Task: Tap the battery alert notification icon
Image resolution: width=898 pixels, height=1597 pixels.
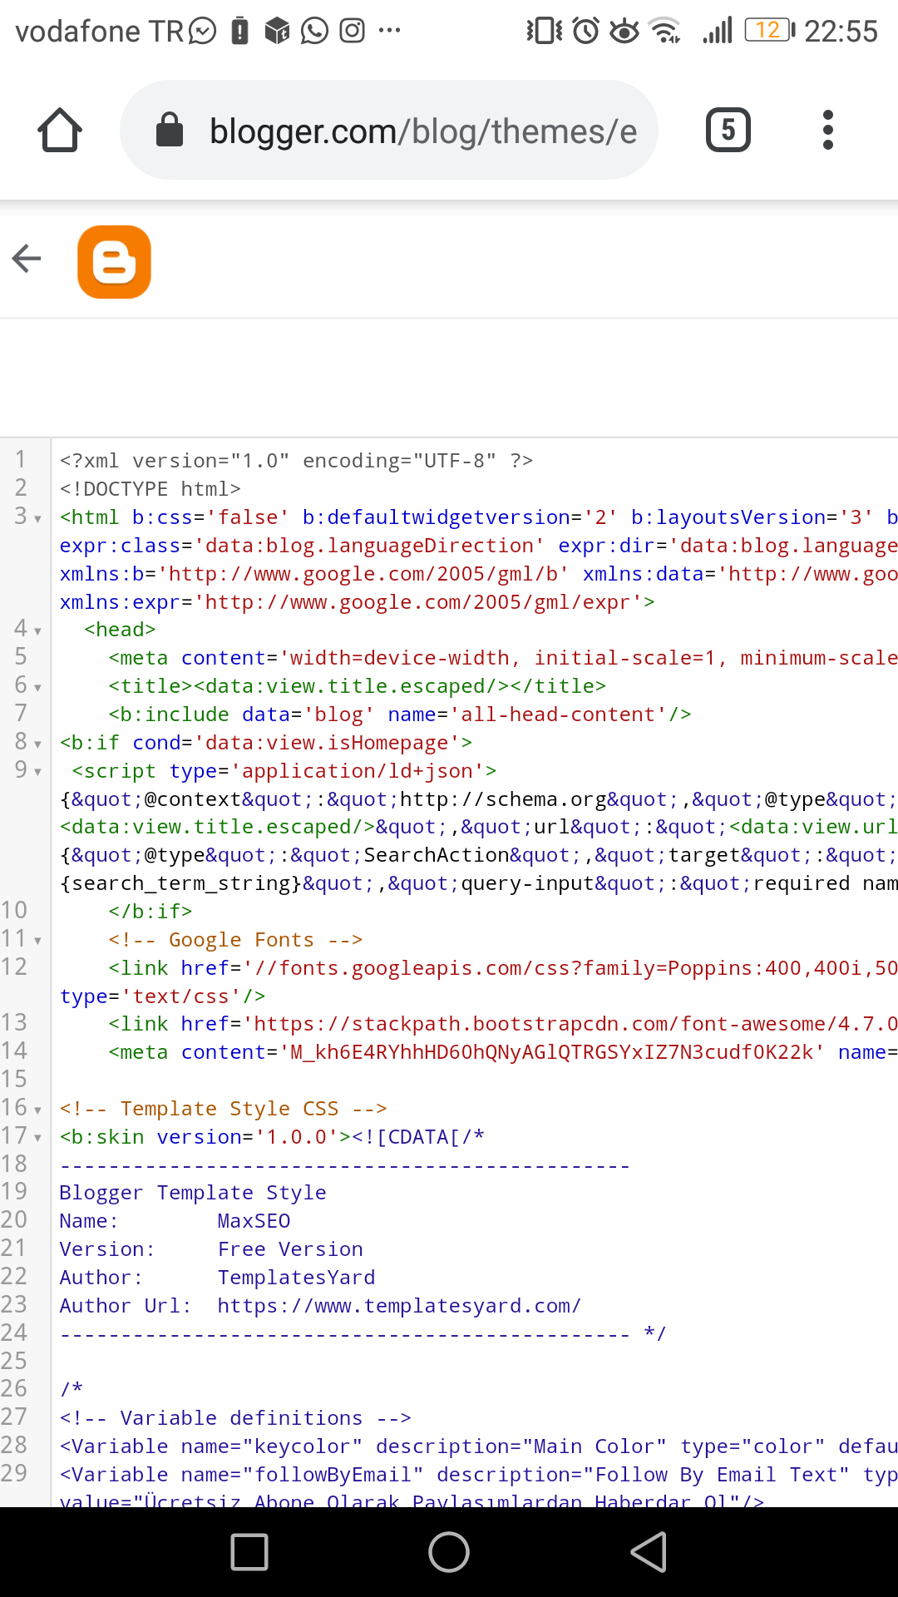Action: coord(240,32)
